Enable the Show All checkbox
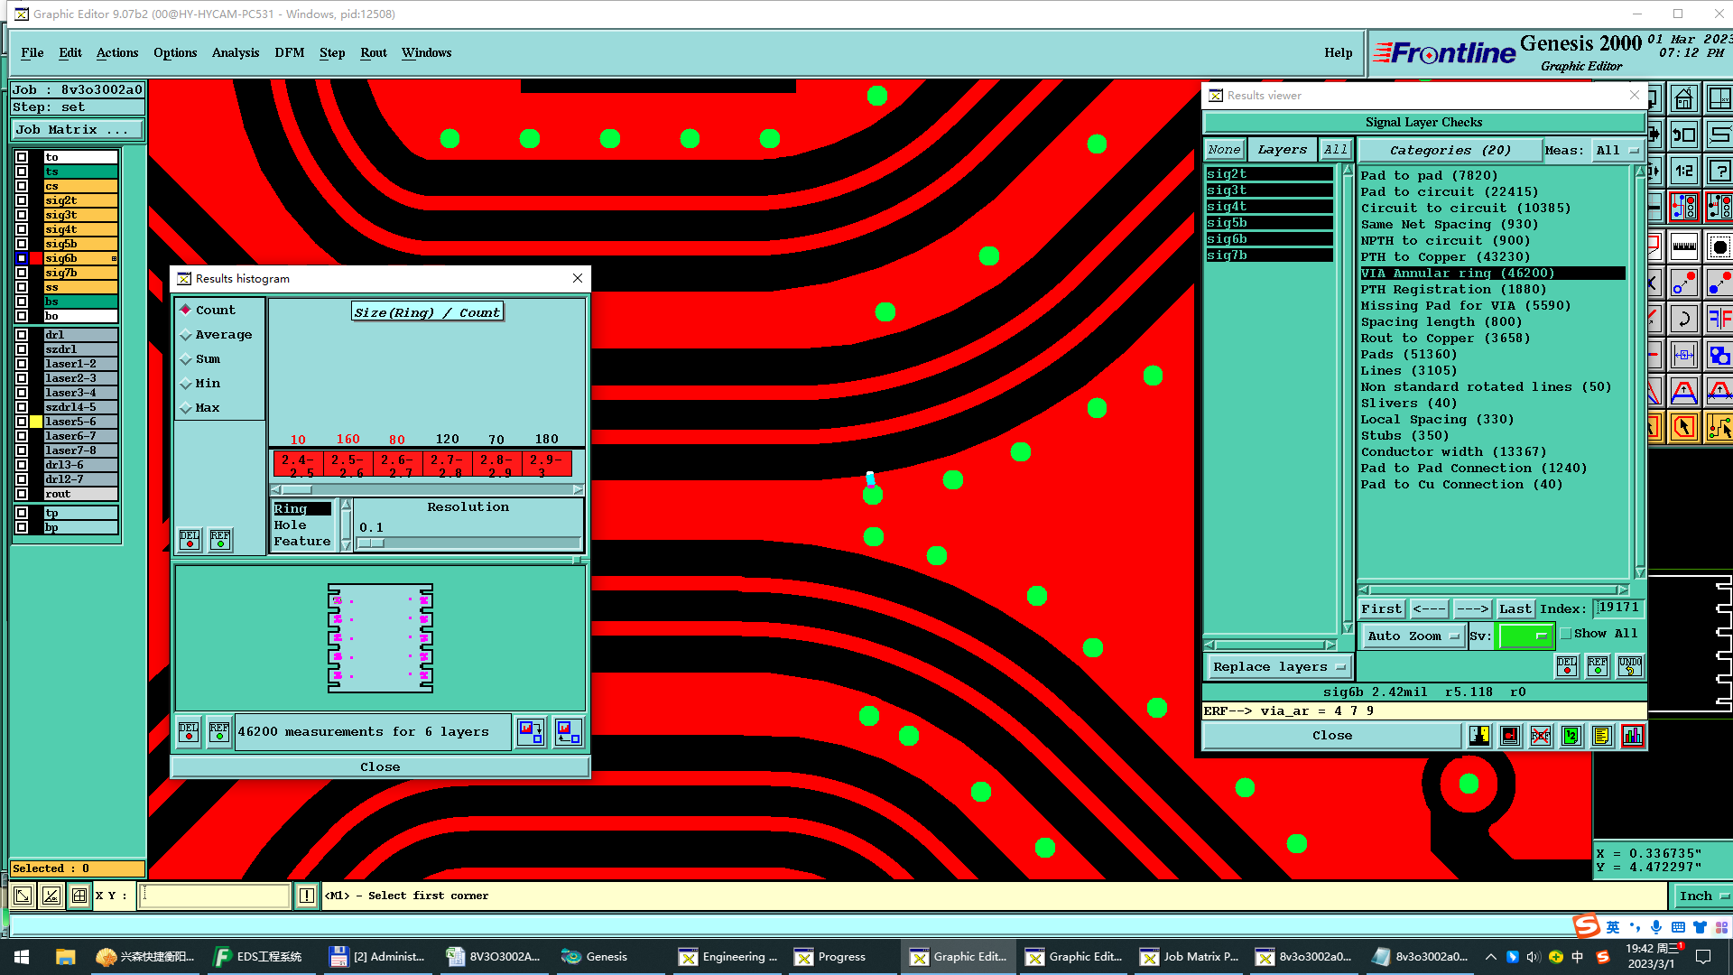Screen dimensions: 1733x975 [1567, 634]
